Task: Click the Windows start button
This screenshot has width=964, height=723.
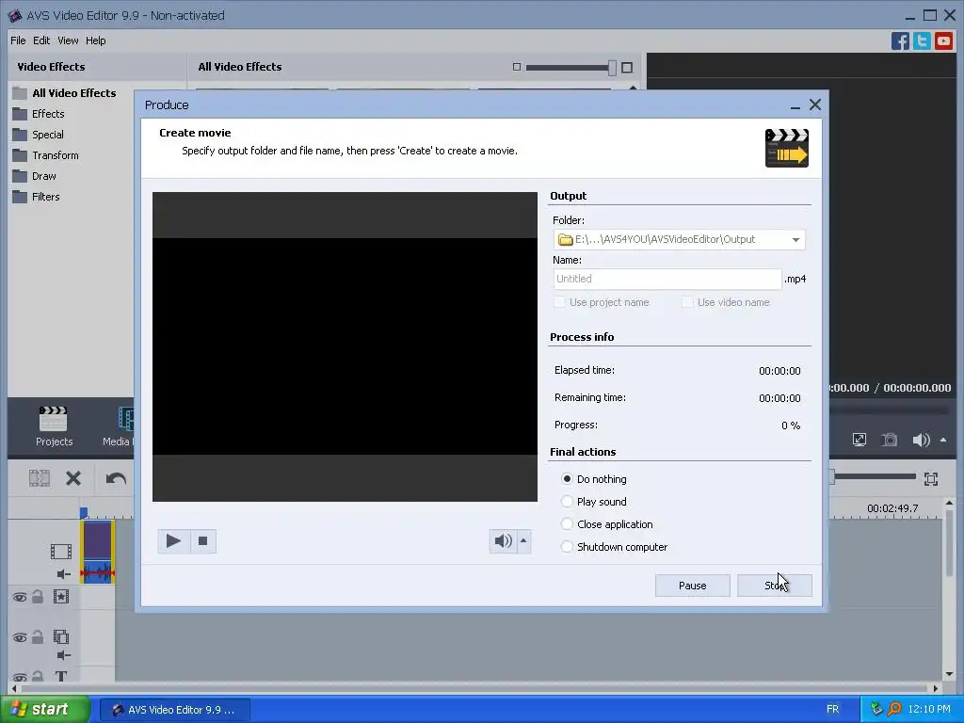Action: (45, 710)
